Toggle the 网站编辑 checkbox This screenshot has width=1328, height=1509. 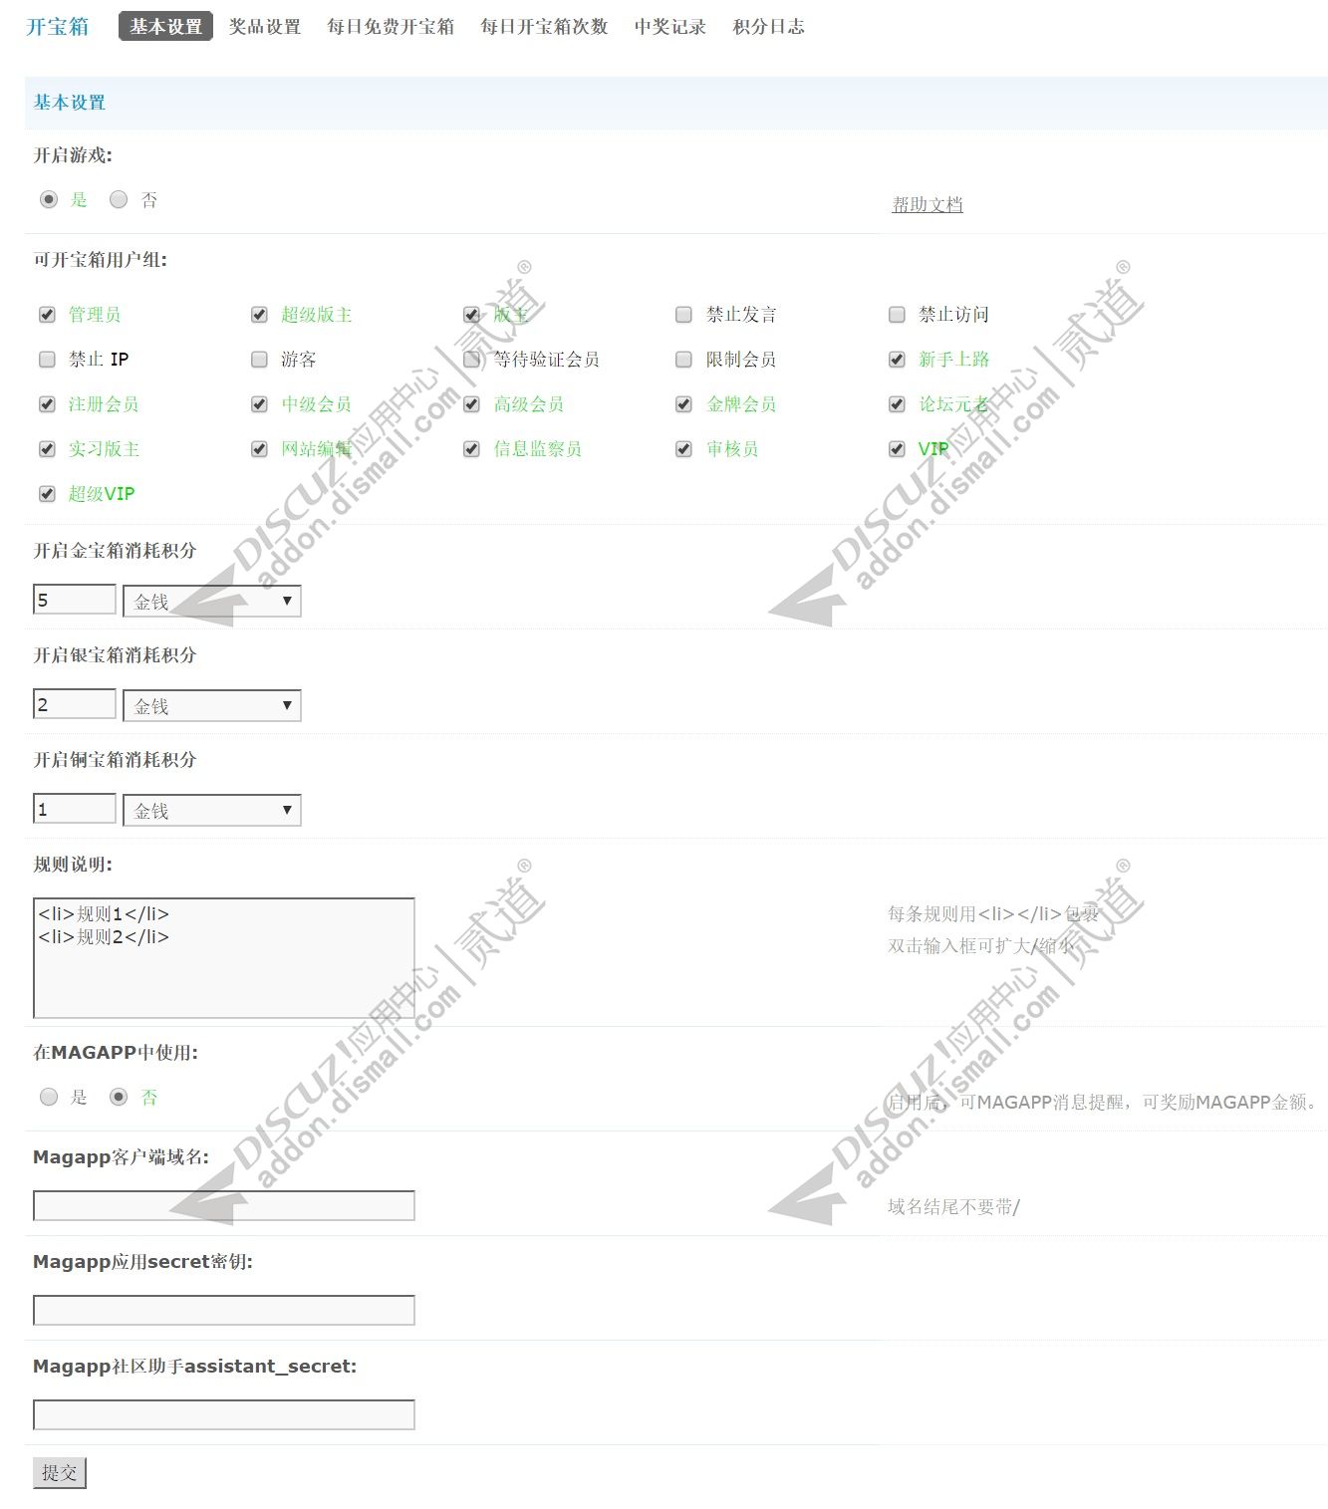tap(259, 449)
